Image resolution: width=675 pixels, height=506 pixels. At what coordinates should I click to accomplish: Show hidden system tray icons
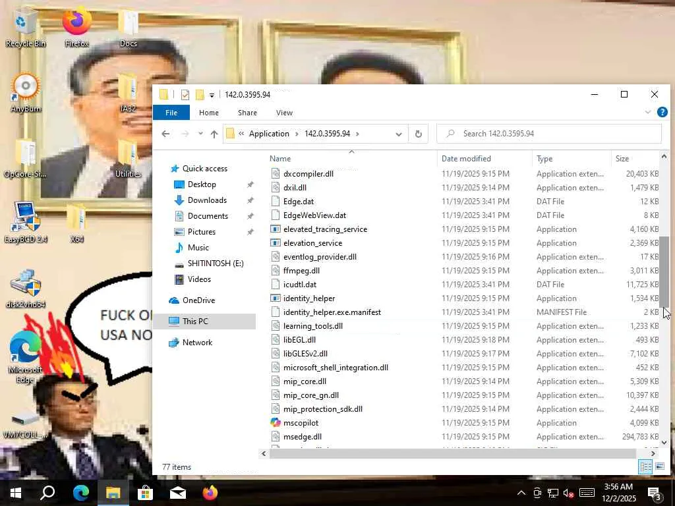pyautogui.click(x=521, y=493)
